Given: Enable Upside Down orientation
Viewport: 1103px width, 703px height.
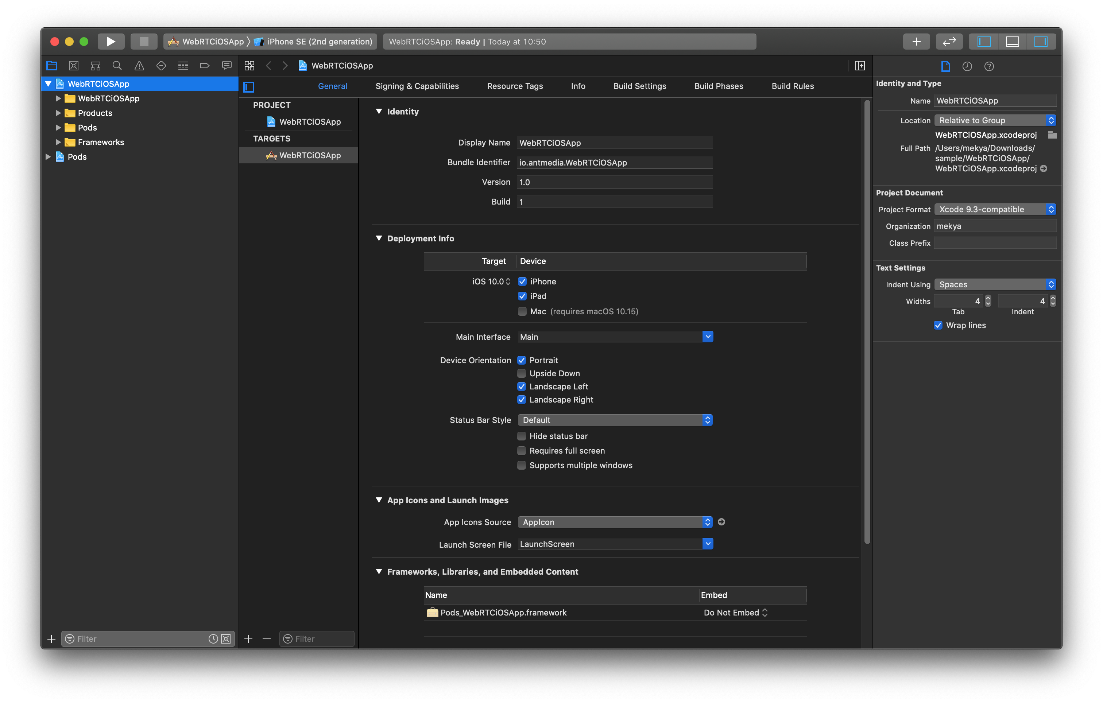Looking at the screenshot, I should (x=521, y=373).
